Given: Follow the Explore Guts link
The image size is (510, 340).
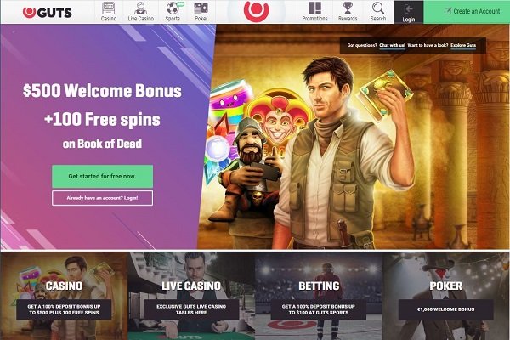Looking at the screenshot, I should tap(463, 46).
